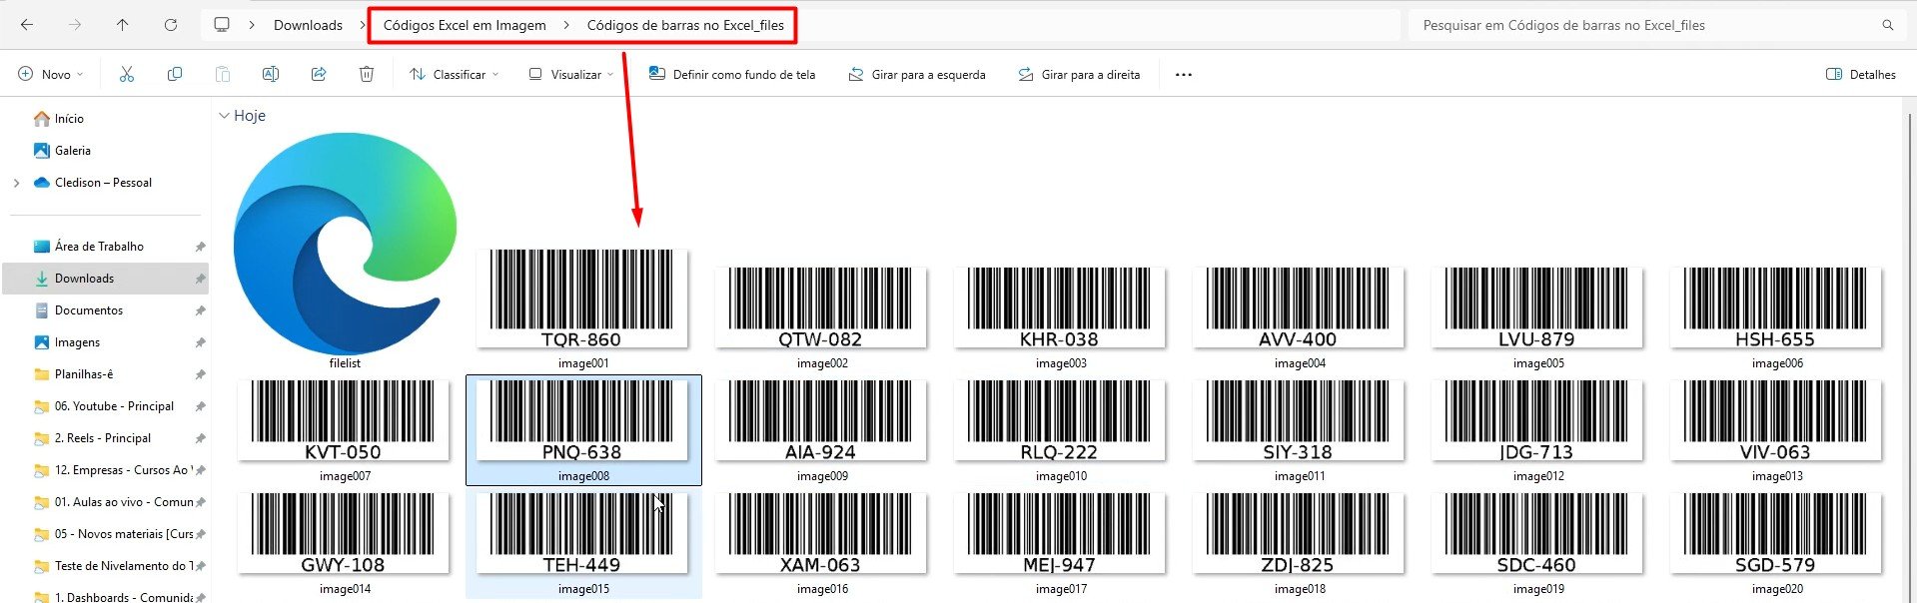Click the Share icon in toolbar
The width and height of the screenshot is (1917, 603).
click(x=319, y=74)
